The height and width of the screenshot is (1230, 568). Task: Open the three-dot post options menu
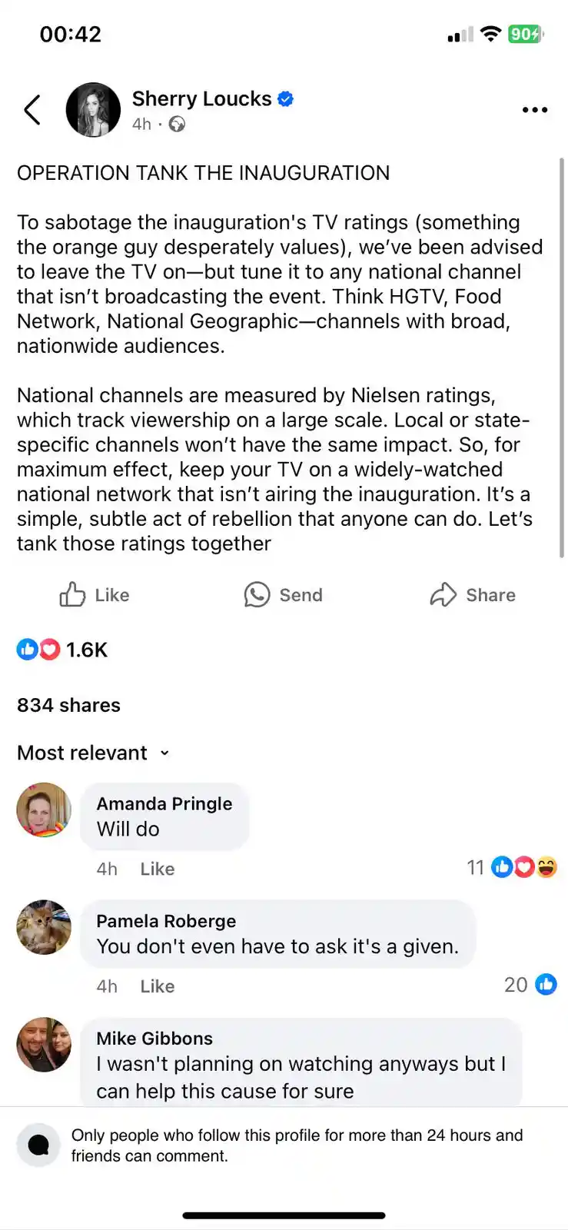pos(535,110)
